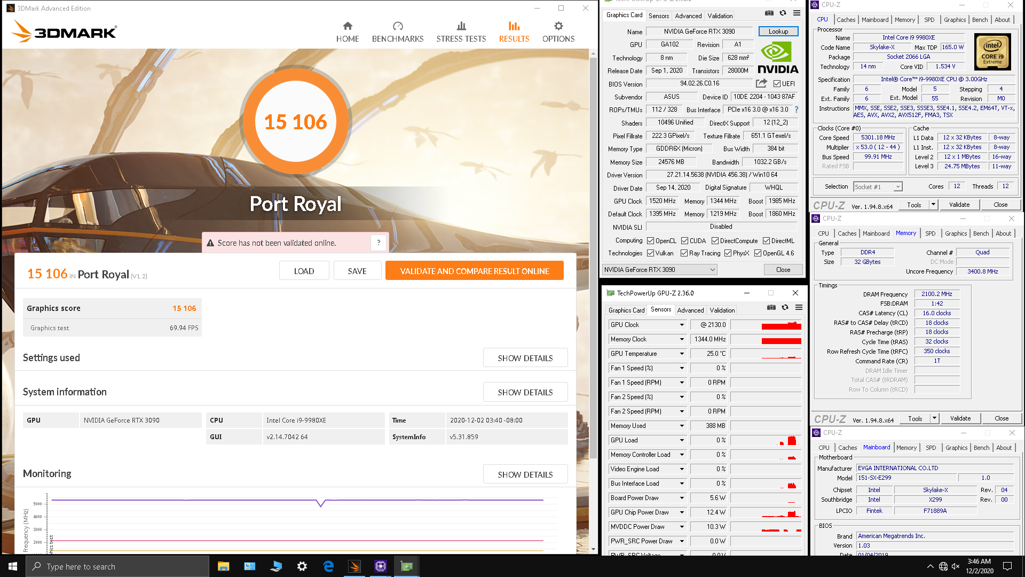Toggle the OpenGL 4.6 checkbox
This screenshot has height=577, width=1025.
(x=758, y=253)
